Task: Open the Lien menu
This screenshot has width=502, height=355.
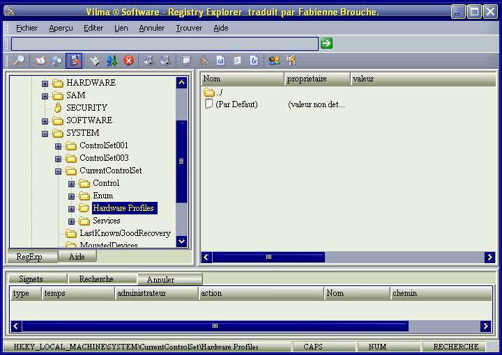Action: (121, 28)
